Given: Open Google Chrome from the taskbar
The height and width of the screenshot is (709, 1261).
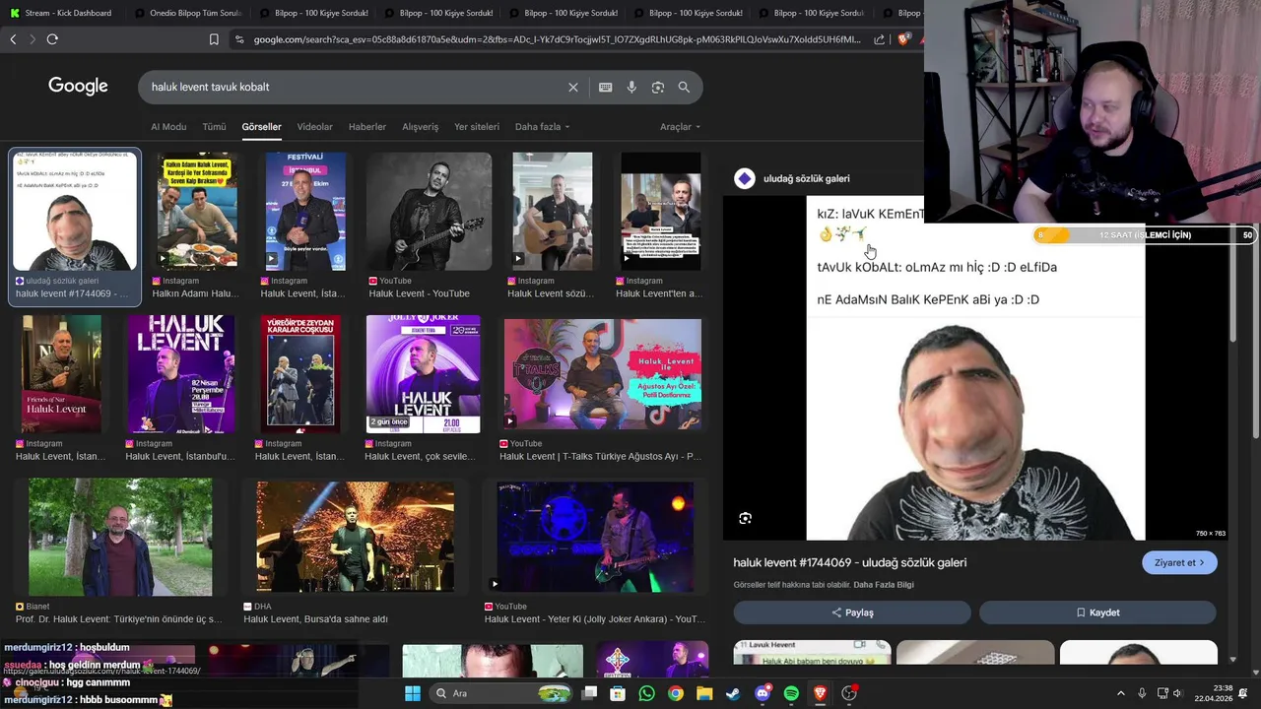Looking at the screenshot, I should click(x=676, y=693).
